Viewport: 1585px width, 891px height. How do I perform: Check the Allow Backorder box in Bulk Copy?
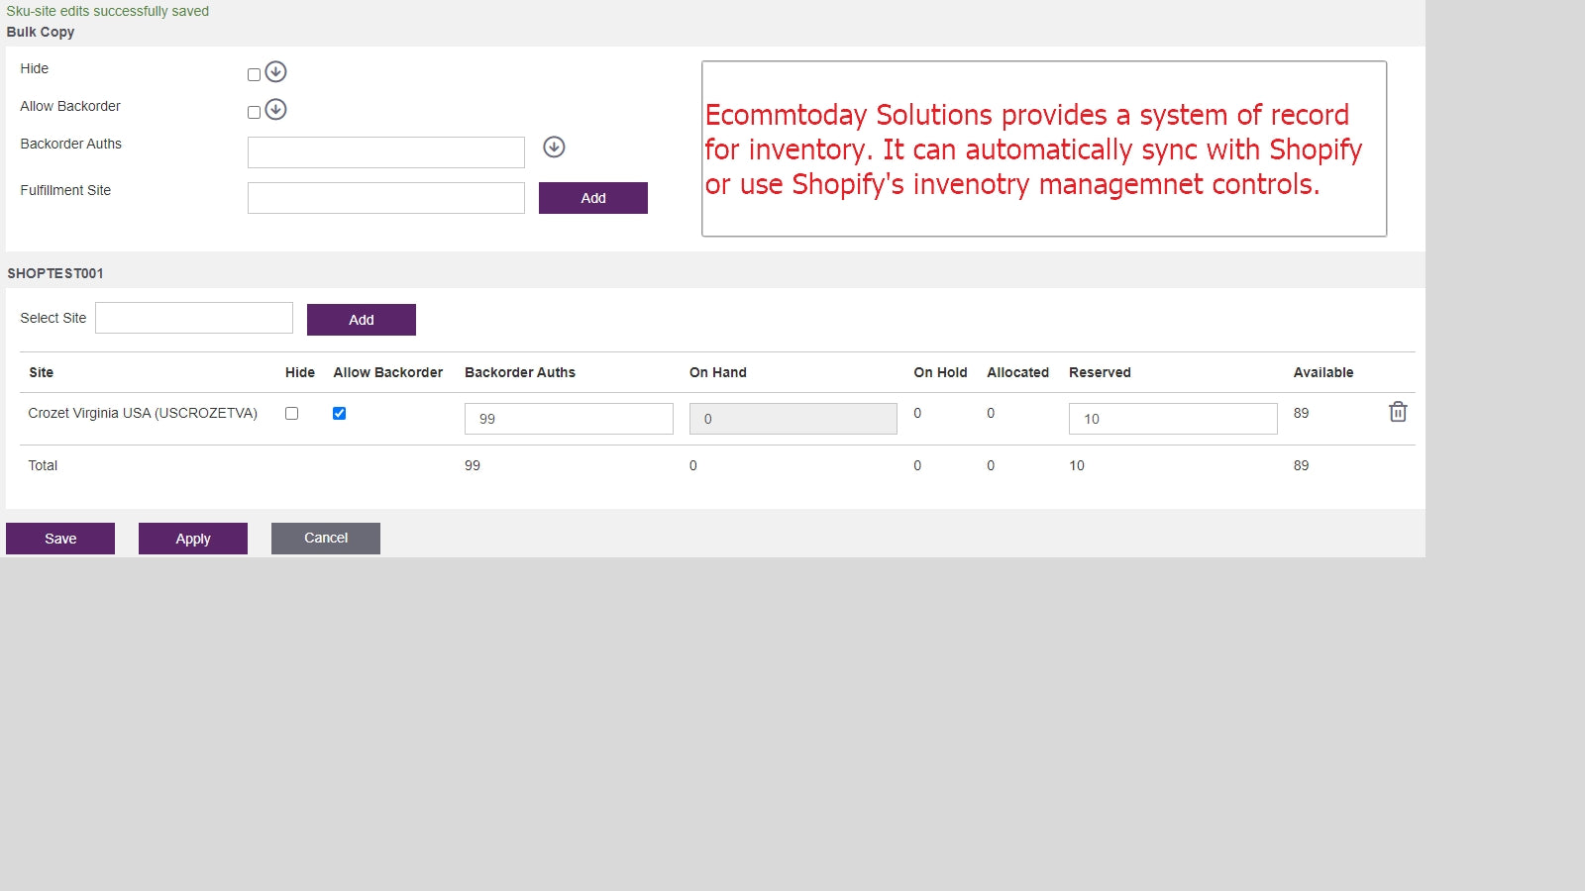[x=254, y=111]
